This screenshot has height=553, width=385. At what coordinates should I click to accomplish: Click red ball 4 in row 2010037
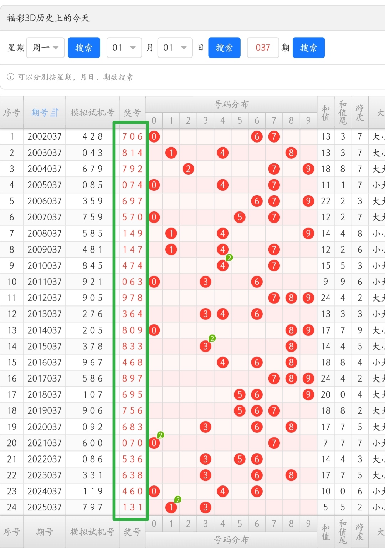[222, 266]
